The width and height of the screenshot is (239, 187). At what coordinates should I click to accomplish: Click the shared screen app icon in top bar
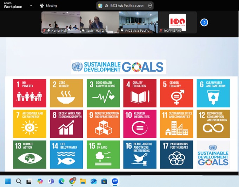click(100, 6)
